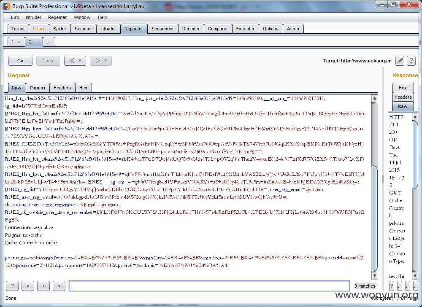The height and width of the screenshot is (307, 422).
Task: Click the pencil edit-target icon
Action: [x=400, y=61]
